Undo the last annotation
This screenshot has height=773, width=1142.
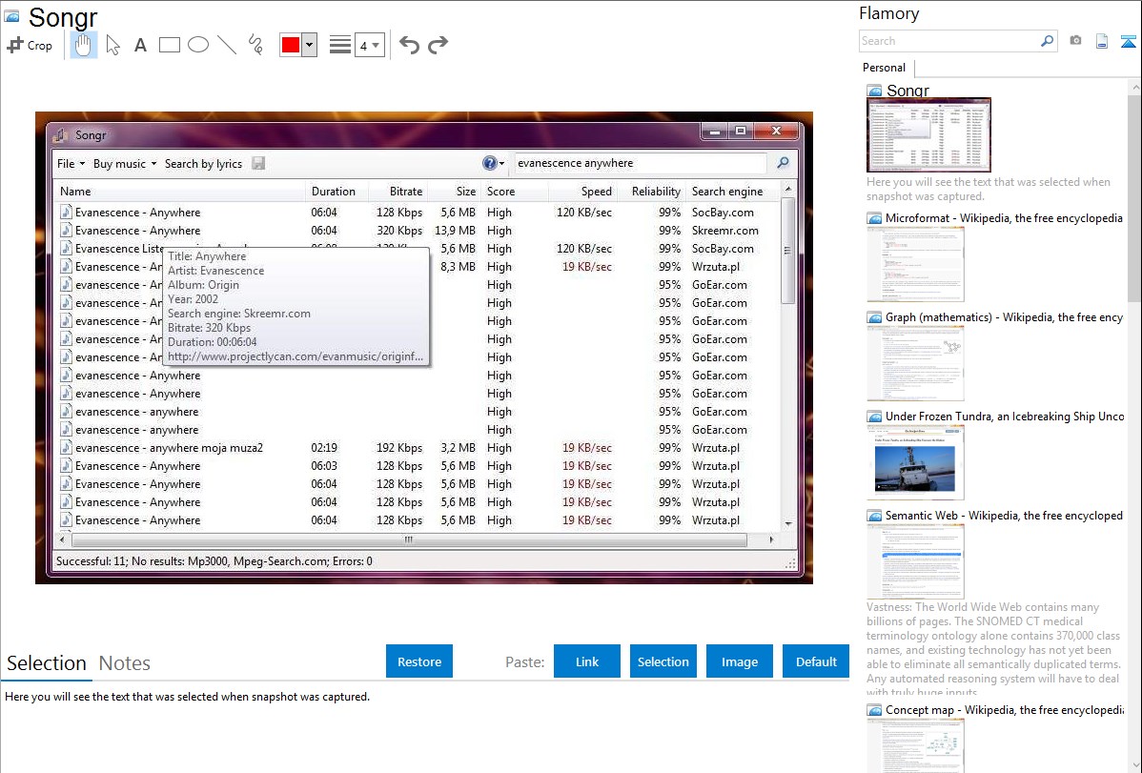point(409,45)
